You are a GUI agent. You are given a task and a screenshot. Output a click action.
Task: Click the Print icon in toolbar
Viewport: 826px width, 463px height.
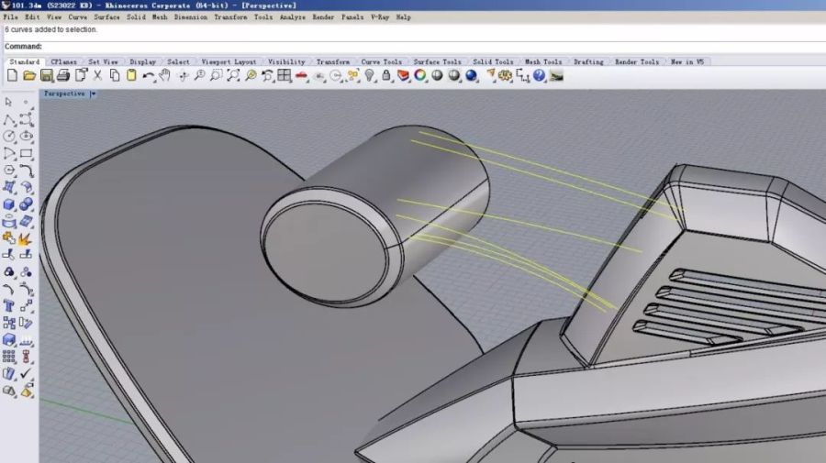coord(63,75)
